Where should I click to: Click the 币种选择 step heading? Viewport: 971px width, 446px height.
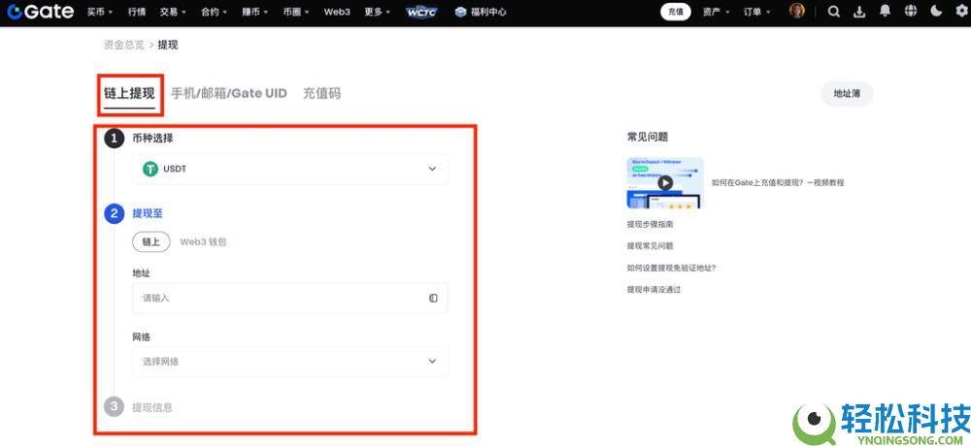tap(153, 138)
